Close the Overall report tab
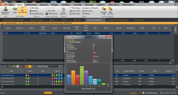Screen dimensions: 178x95 (x=57, y=20)
